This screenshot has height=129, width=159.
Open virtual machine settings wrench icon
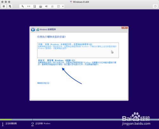click(23, 6)
